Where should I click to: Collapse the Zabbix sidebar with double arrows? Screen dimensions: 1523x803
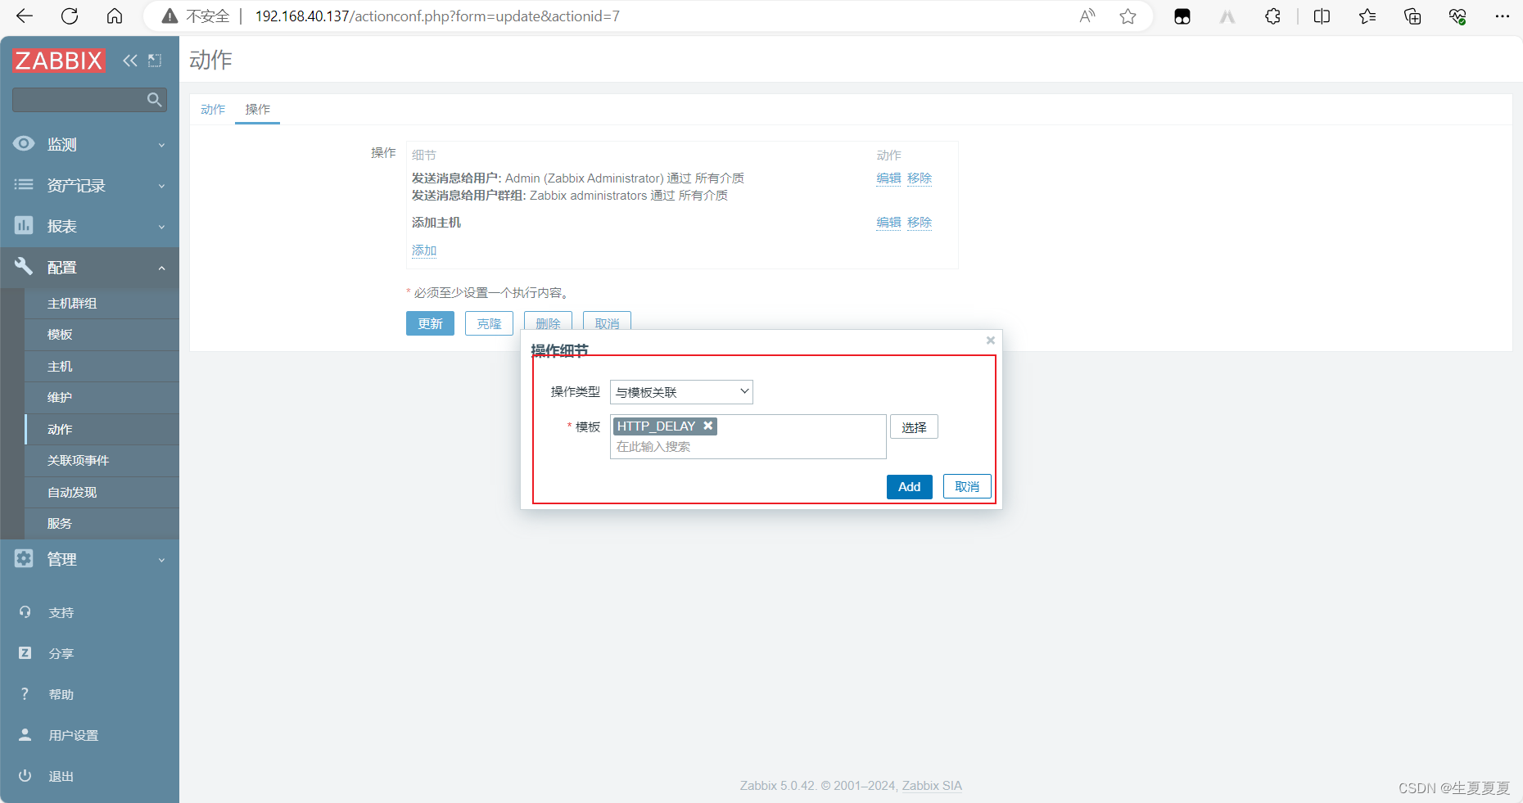[x=130, y=61]
